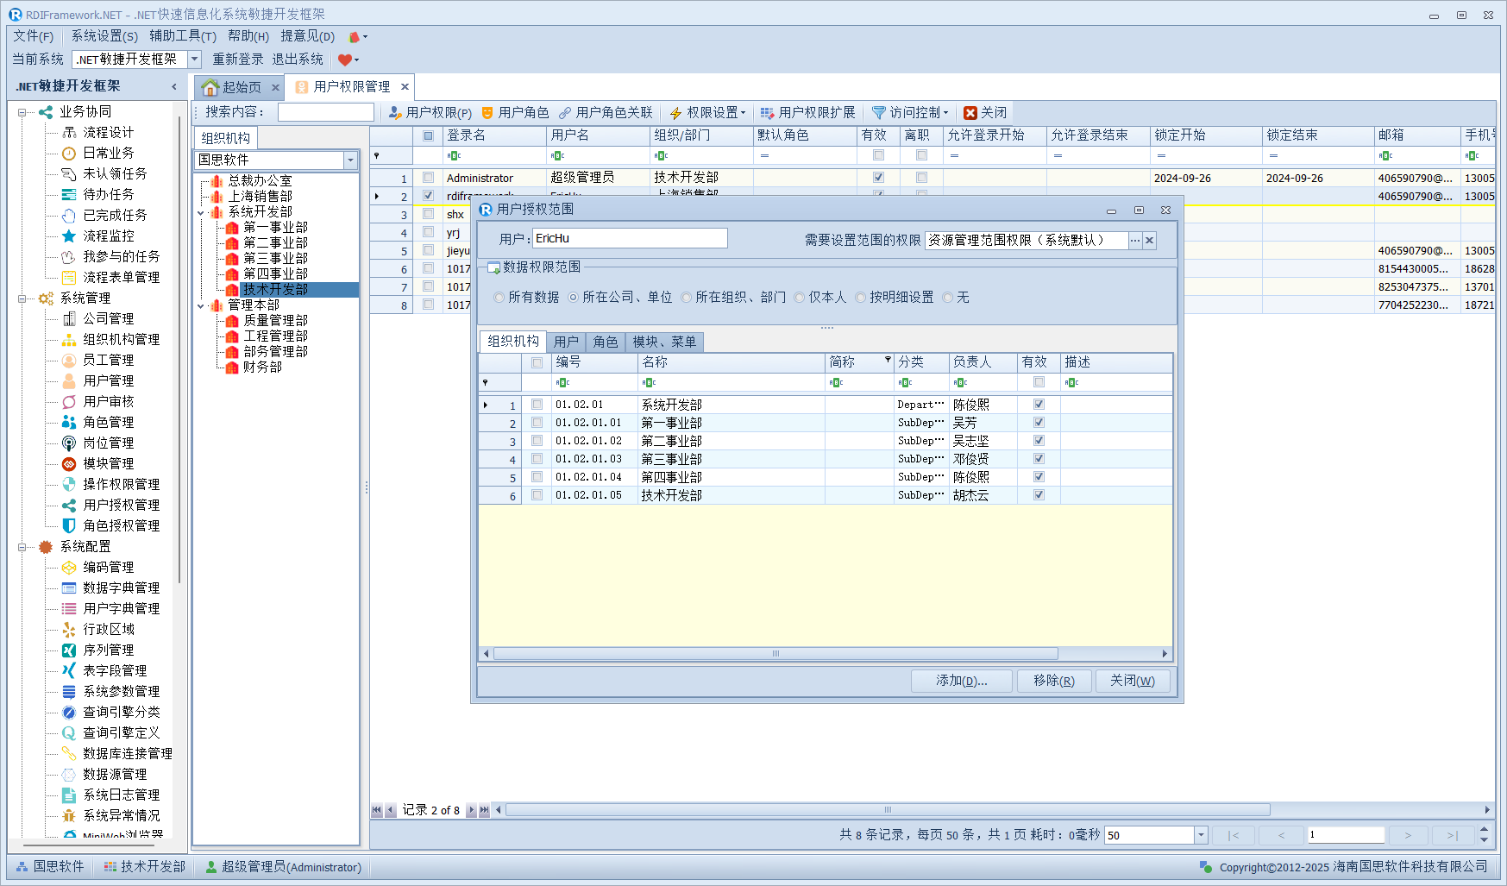The image size is (1507, 886).
Task: Open 模块管理 icon in sidebar tree
Action: pos(69,463)
